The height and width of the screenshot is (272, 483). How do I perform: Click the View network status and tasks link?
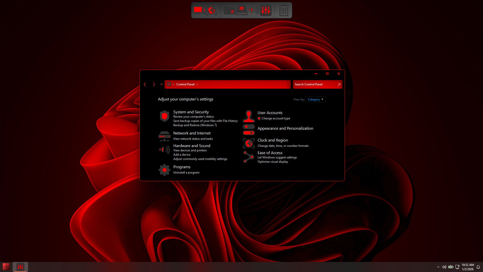[193, 139]
